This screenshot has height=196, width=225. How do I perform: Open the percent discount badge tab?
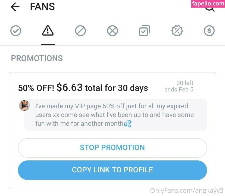[177, 30]
